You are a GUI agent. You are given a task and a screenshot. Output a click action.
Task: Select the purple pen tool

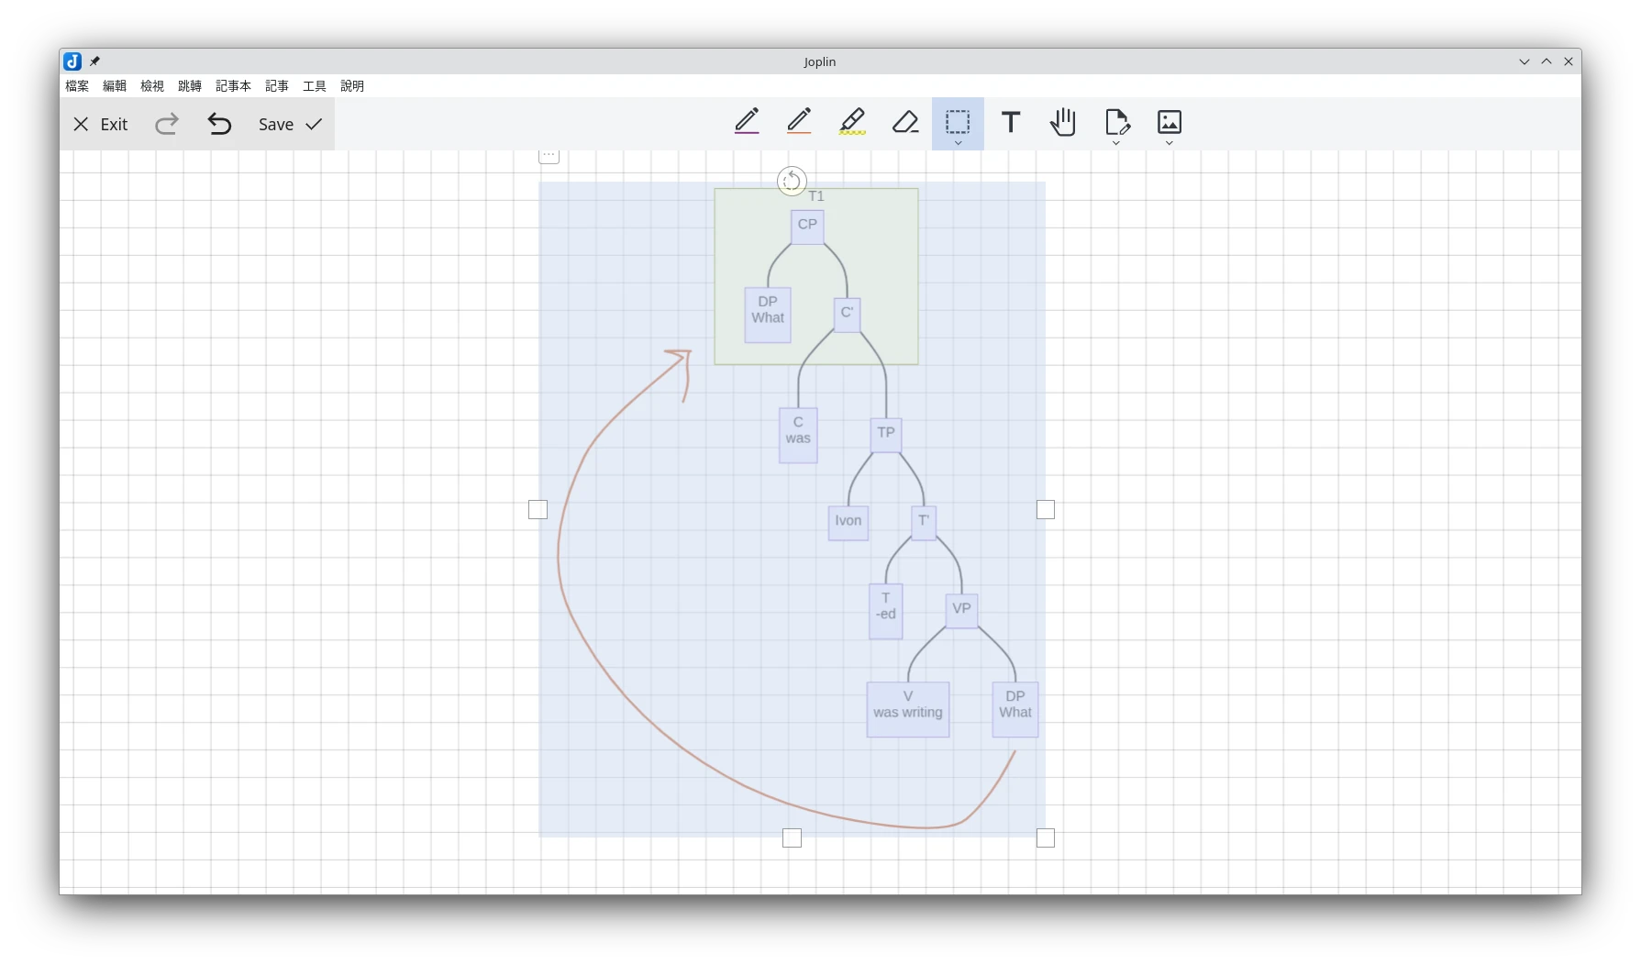pos(747,121)
